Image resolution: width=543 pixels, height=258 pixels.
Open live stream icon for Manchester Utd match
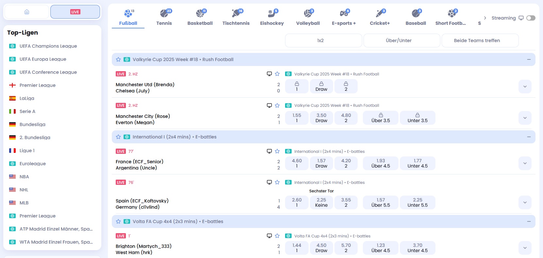(269, 74)
